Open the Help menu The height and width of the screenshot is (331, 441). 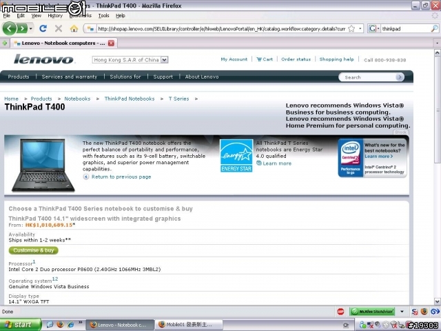[121, 16]
